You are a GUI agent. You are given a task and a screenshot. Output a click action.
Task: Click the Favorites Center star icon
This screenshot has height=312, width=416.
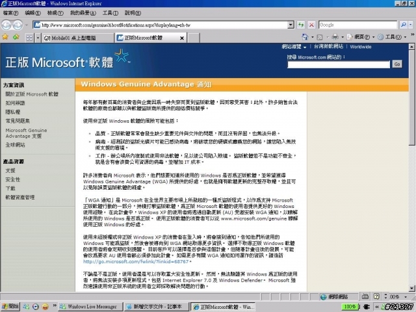coord(5,37)
